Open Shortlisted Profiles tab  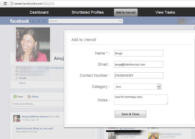pos(87,12)
